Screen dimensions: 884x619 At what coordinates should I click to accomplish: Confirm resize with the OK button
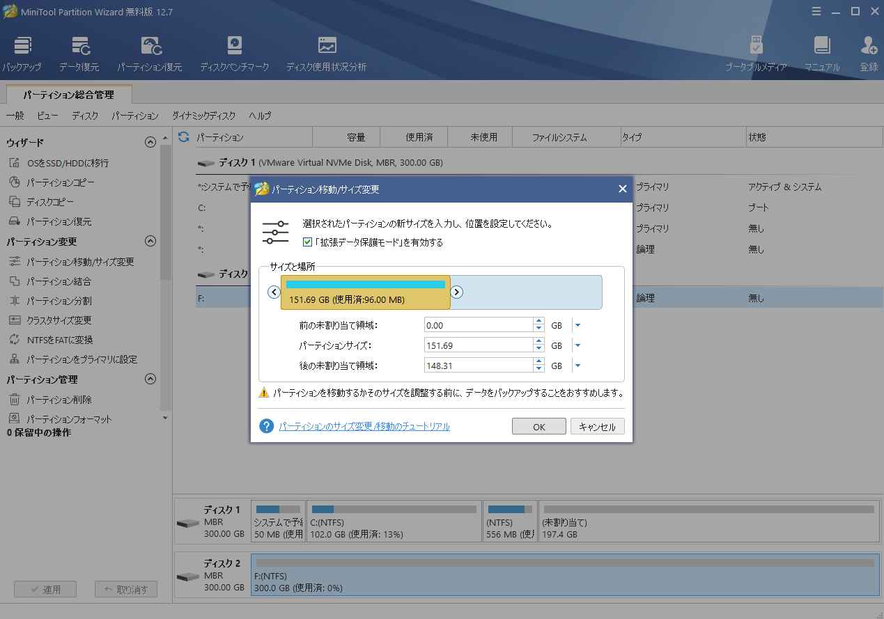pyautogui.click(x=538, y=426)
